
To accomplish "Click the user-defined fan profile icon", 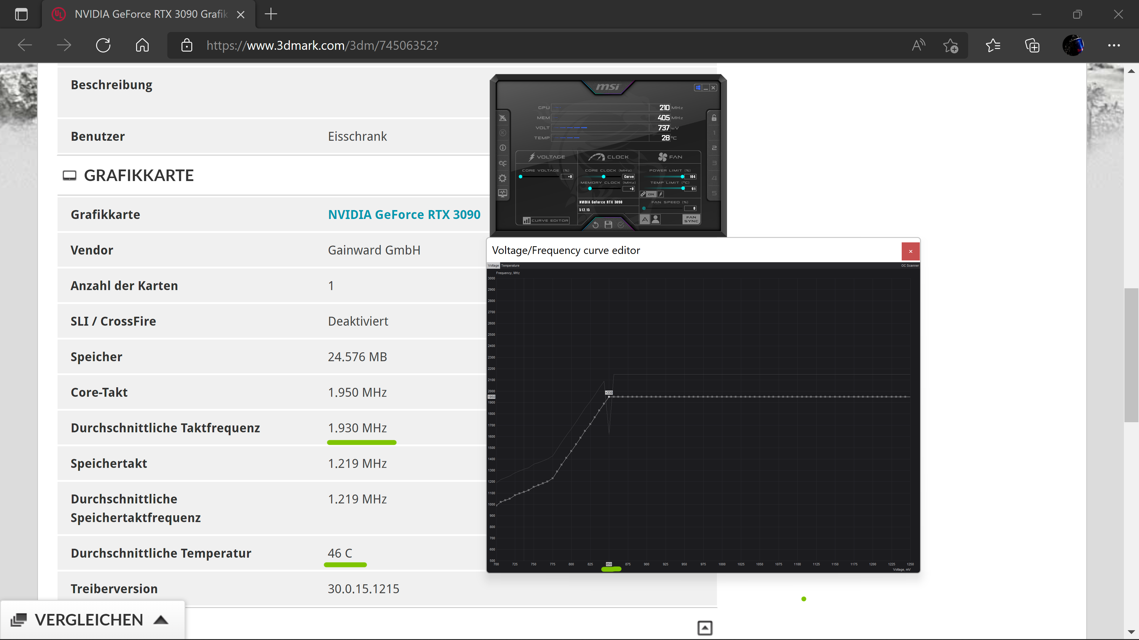I will 656,219.
